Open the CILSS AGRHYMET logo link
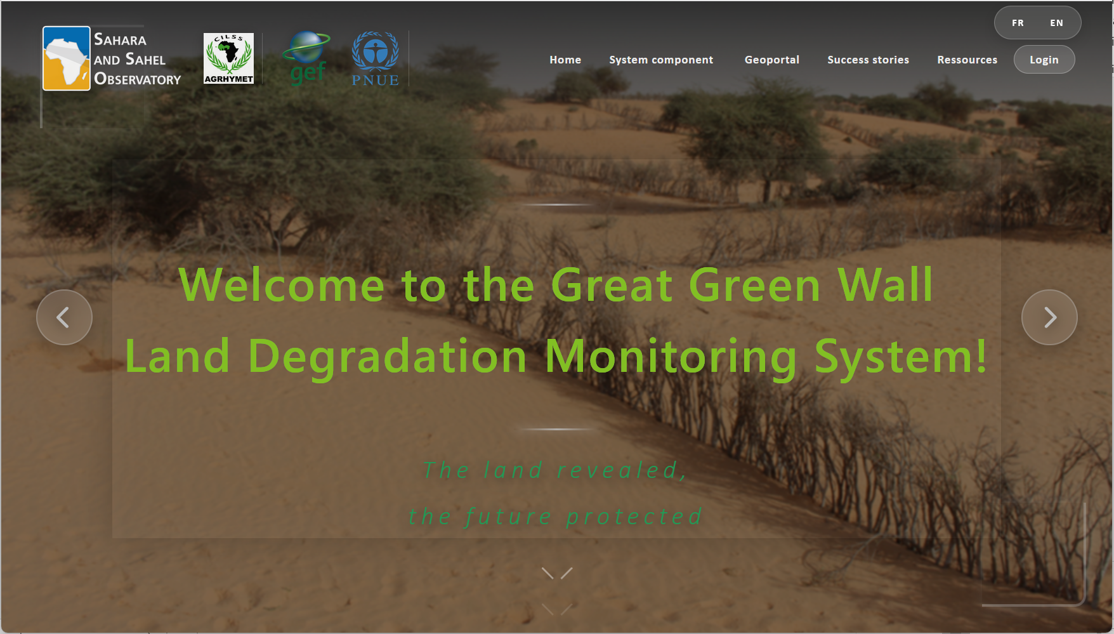 tap(228, 58)
